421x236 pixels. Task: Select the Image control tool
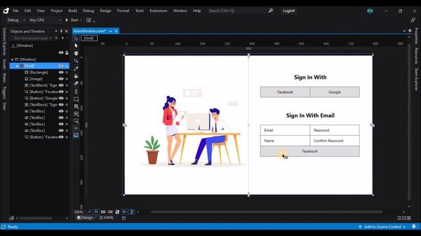tap(76, 135)
